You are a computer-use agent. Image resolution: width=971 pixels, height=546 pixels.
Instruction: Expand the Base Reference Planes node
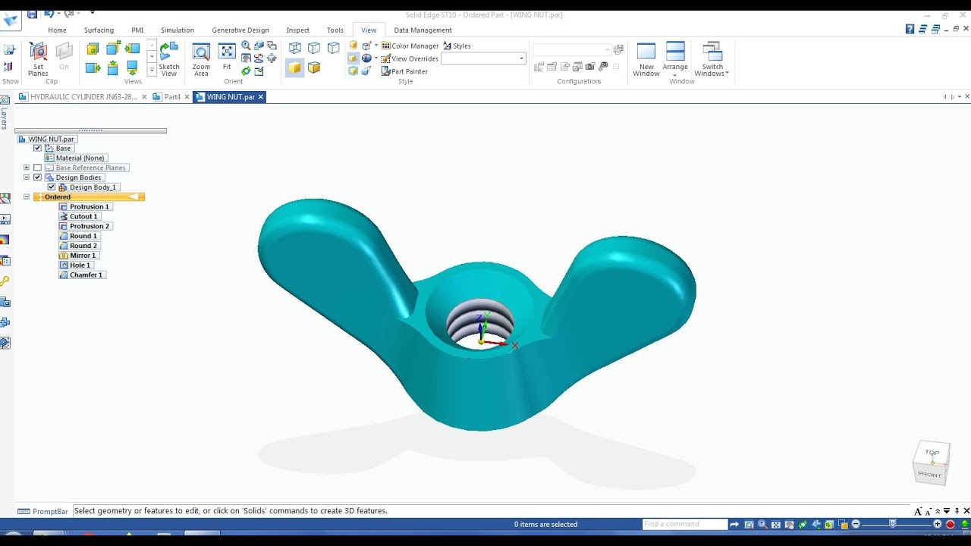coord(27,168)
